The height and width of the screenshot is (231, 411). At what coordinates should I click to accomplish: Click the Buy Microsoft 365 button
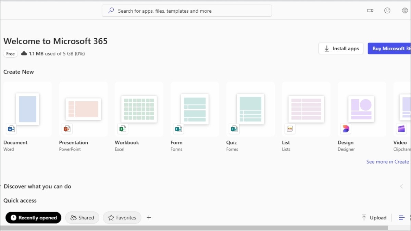[389, 49]
